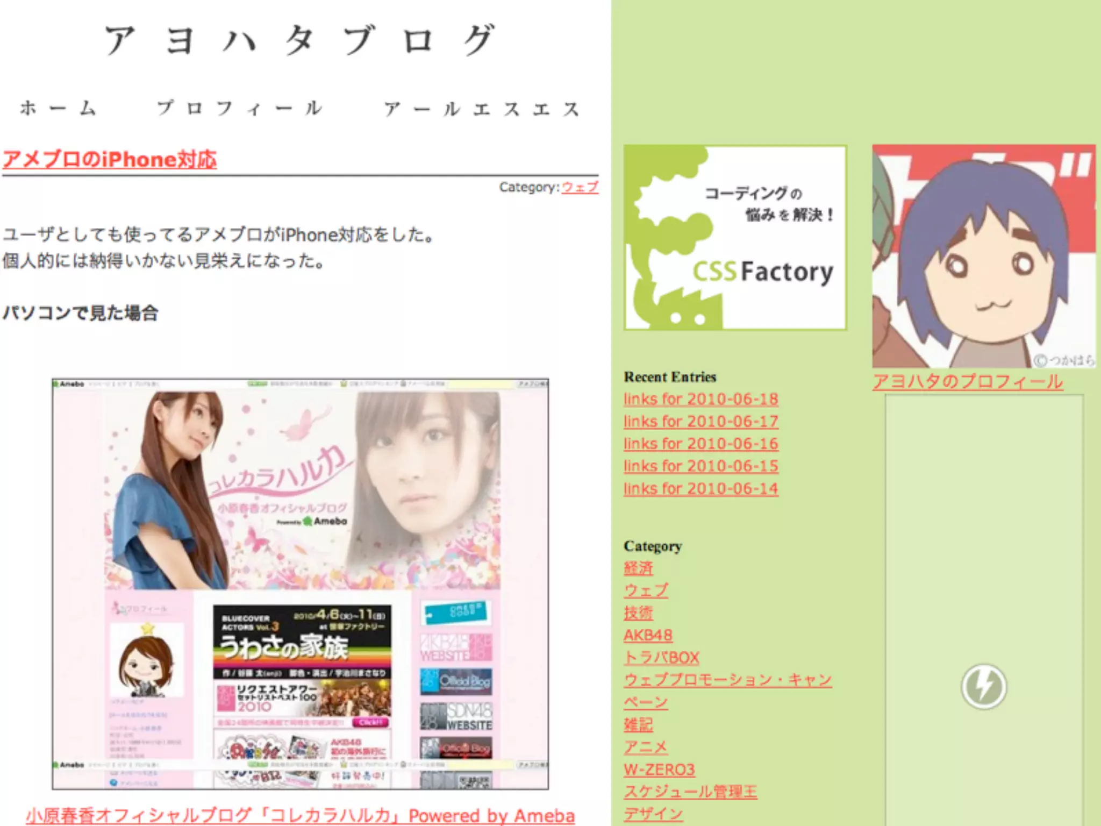Select the Category heading in the sidebar
The image size is (1101, 826).
point(653,546)
